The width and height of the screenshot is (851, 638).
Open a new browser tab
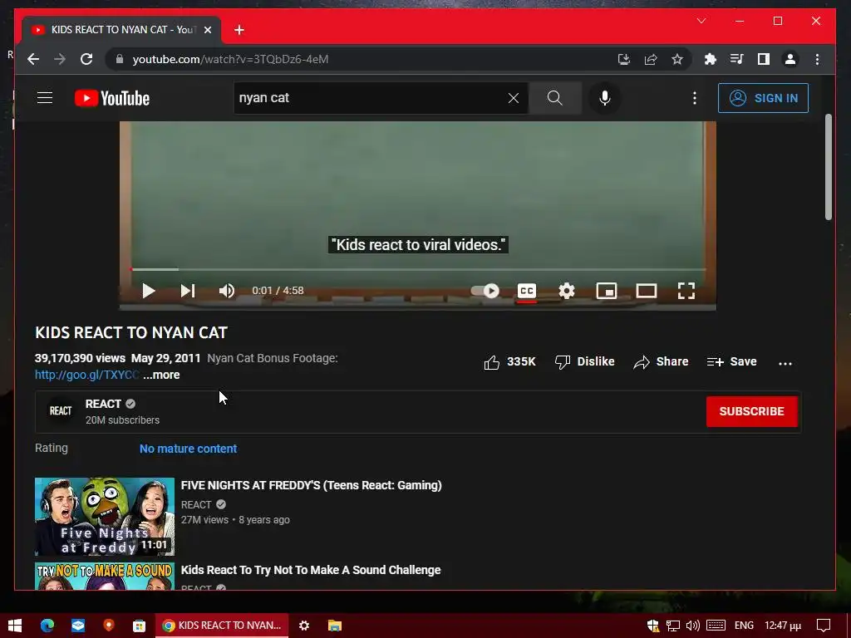[239, 30]
